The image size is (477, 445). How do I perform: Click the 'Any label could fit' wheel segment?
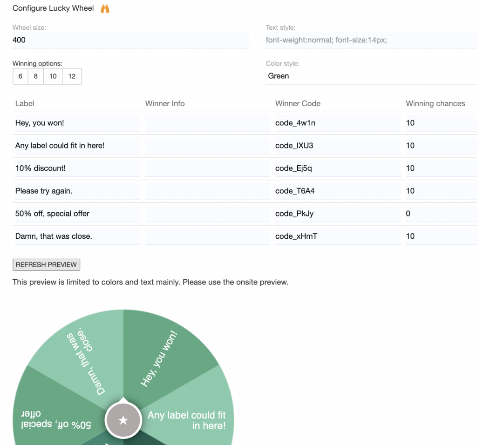pos(187,420)
